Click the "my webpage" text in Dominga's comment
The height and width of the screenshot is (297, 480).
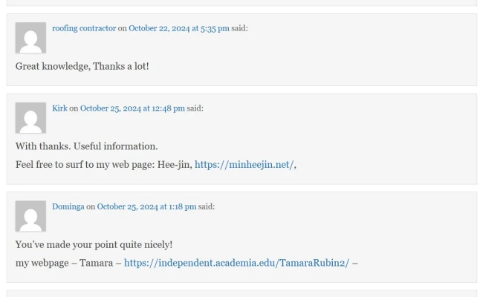(x=42, y=263)
